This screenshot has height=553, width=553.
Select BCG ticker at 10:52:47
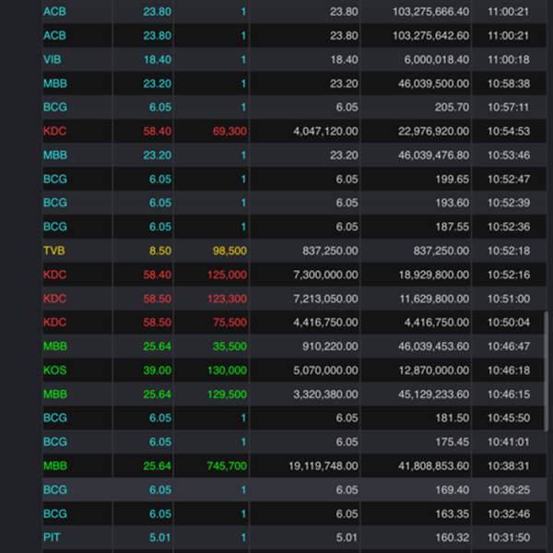(55, 179)
